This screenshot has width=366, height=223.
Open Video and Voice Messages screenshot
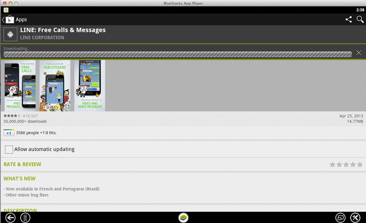click(90, 85)
